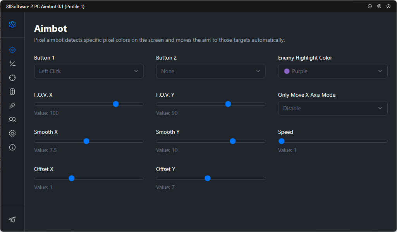This screenshot has height=232, width=397.
Task: Click the Smooth Y slider handle
Action: pos(233,141)
